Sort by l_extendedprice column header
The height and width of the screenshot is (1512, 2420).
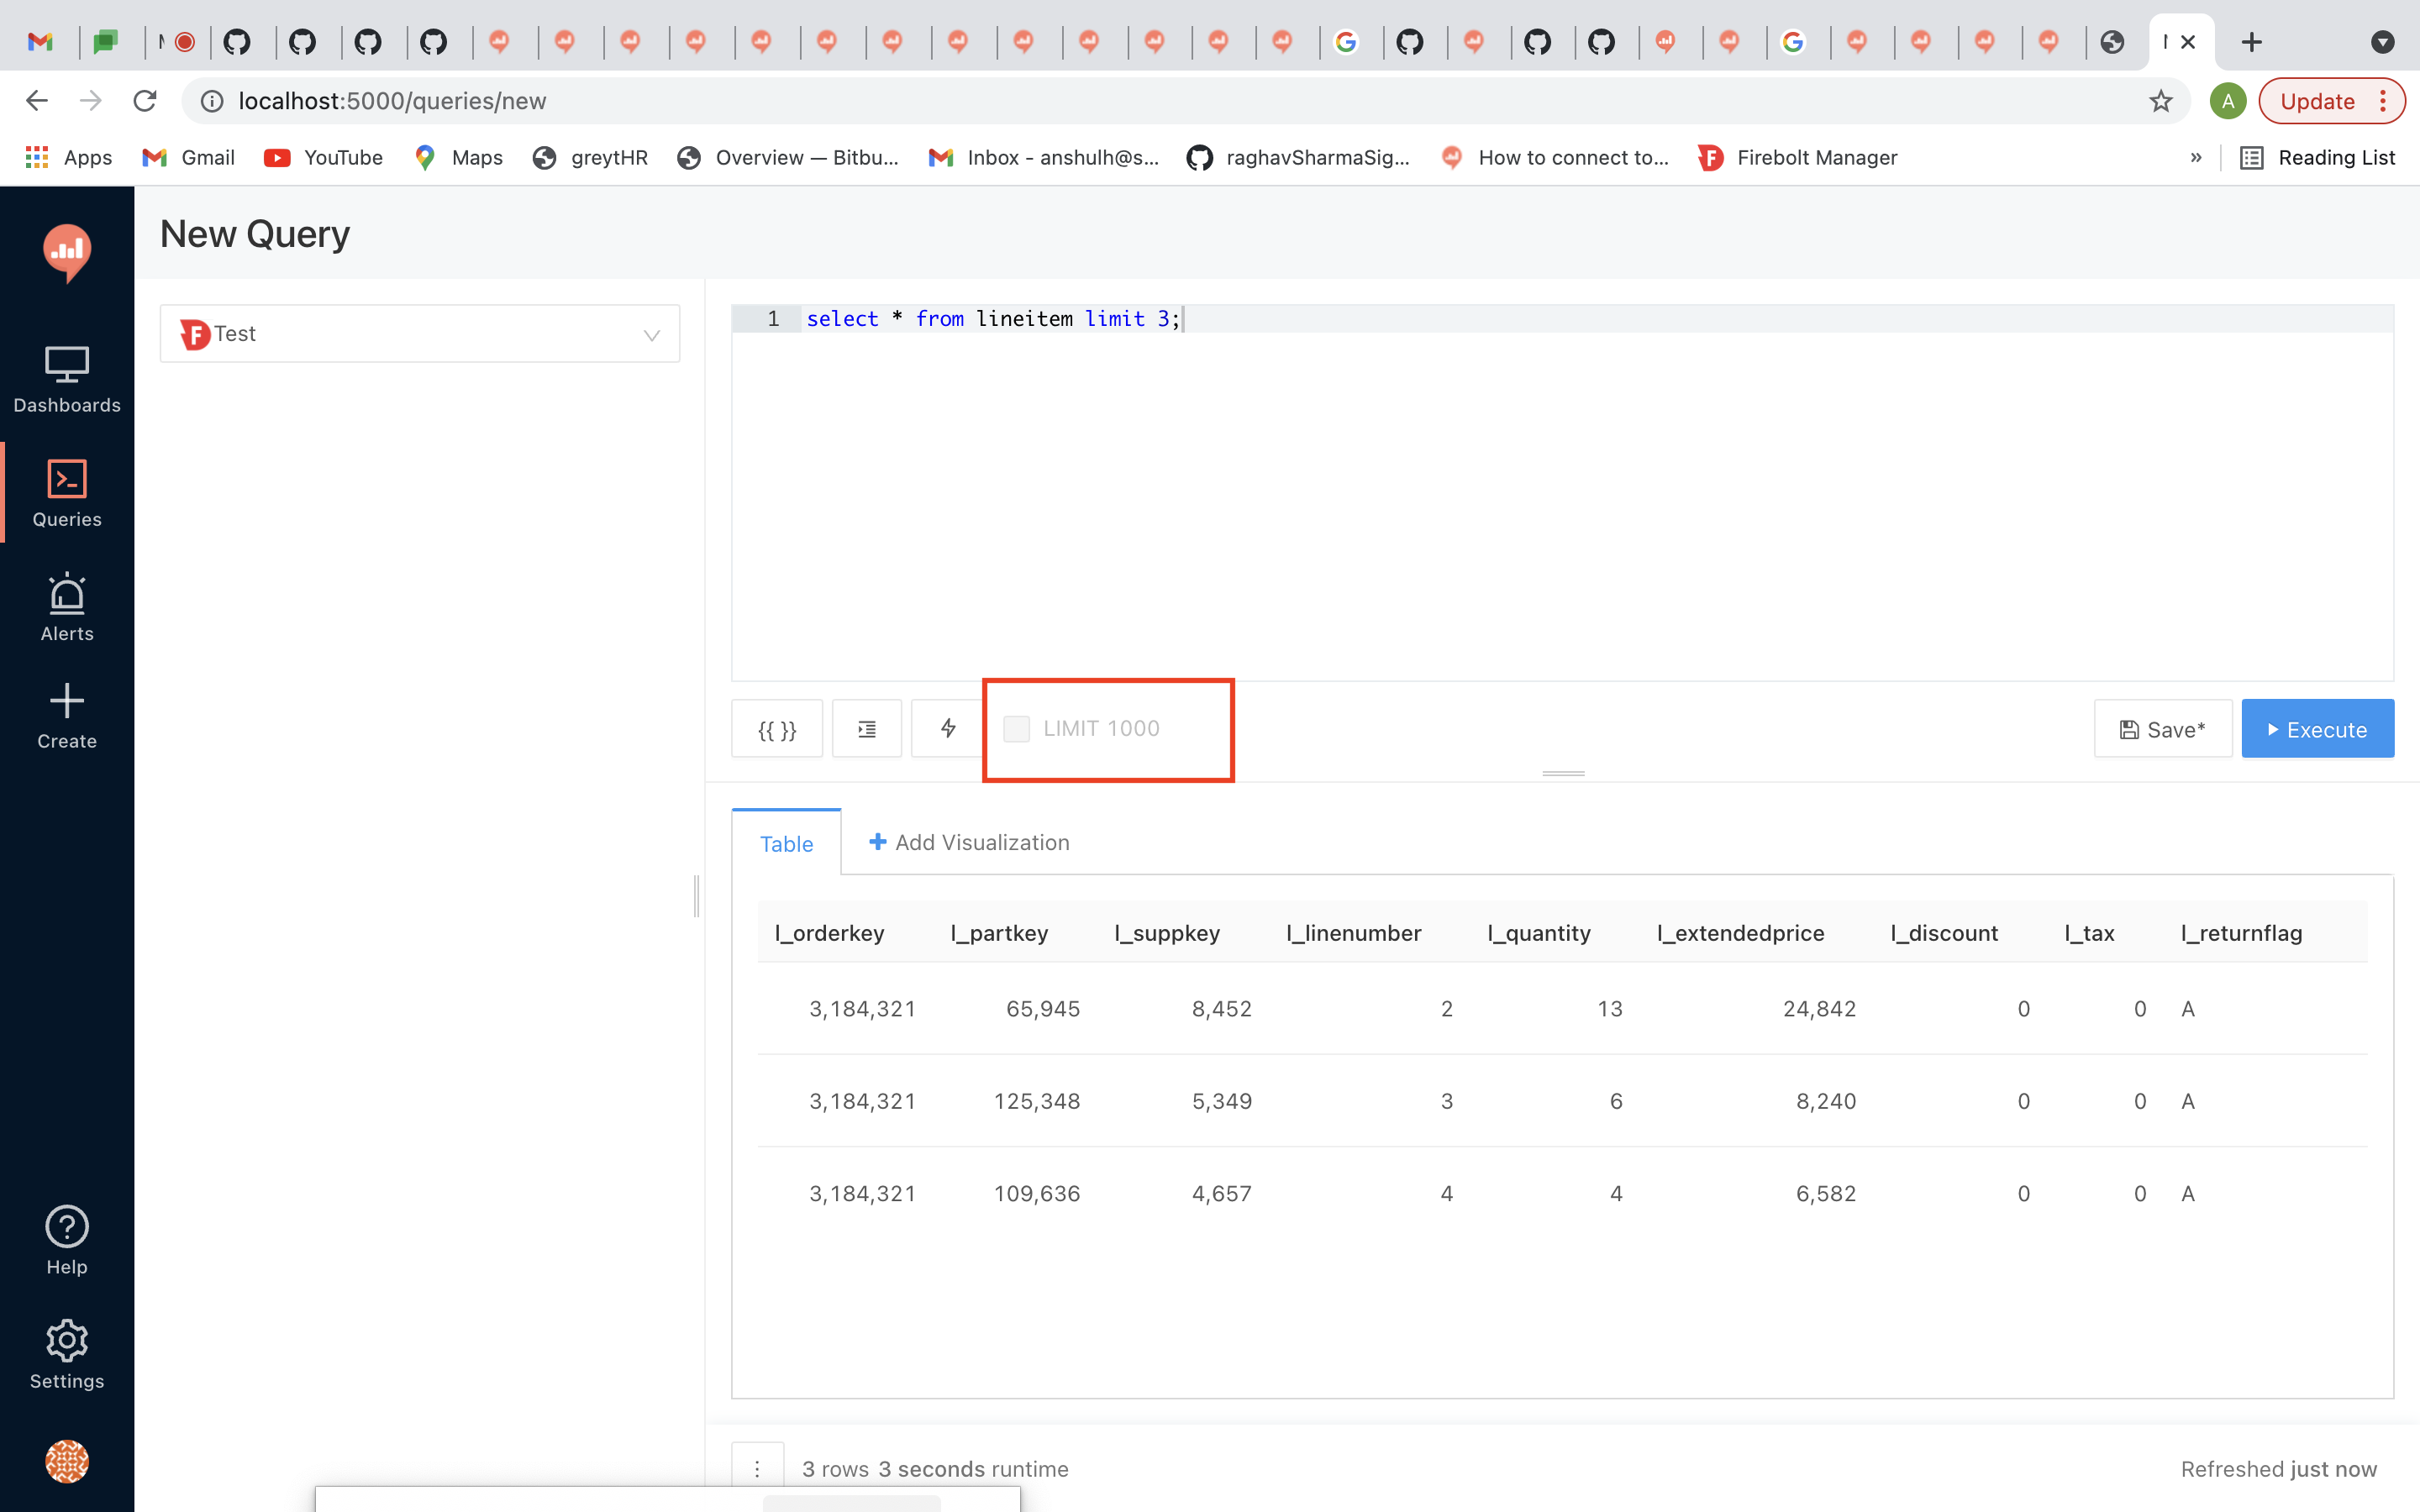[1740, 933]
